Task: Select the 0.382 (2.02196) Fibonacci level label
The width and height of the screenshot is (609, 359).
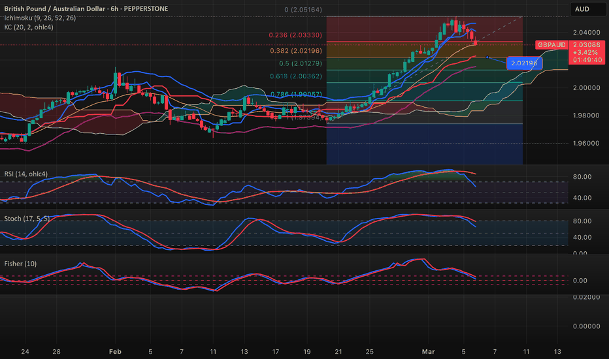Action: click(296, 51)
